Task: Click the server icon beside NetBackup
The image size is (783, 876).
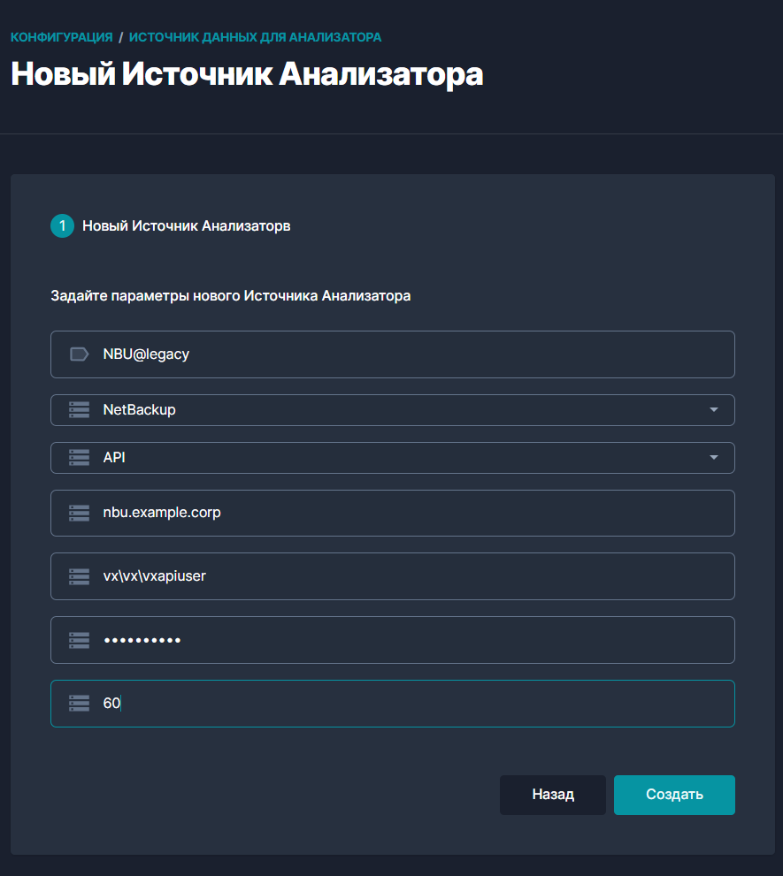Action: (80, 410)
